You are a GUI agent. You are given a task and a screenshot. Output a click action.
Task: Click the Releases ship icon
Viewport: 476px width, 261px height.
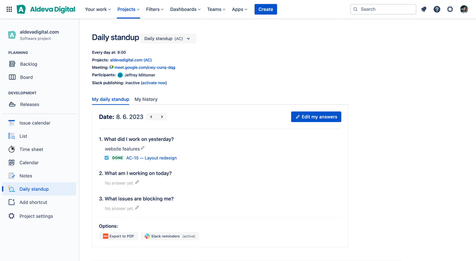(x=12, y=104)
